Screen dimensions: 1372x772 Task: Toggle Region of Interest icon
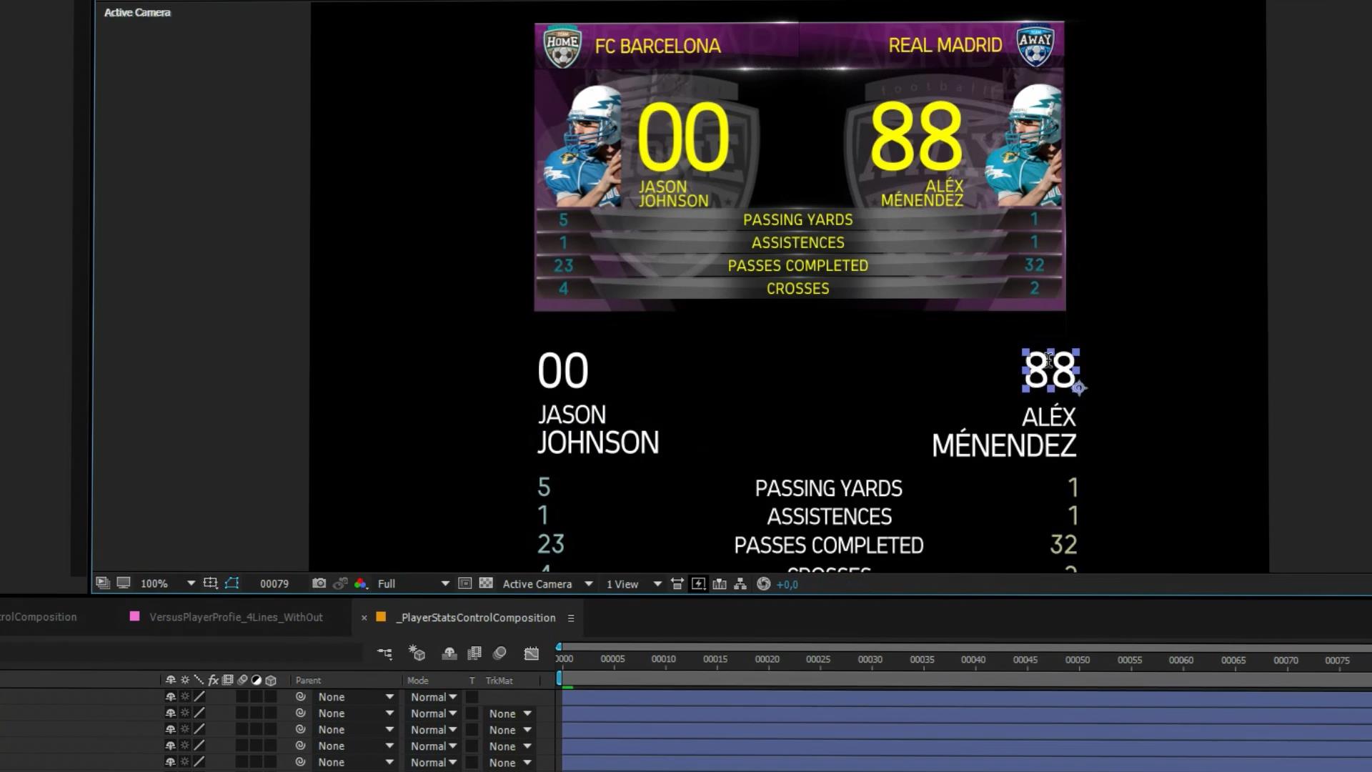[464, 583]
